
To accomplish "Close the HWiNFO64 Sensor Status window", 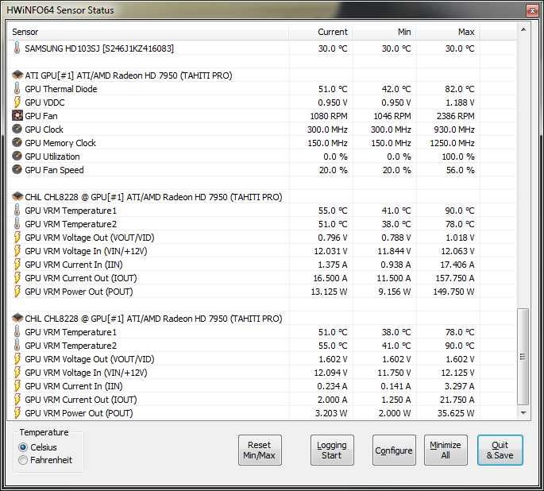I will pos(532,11).
